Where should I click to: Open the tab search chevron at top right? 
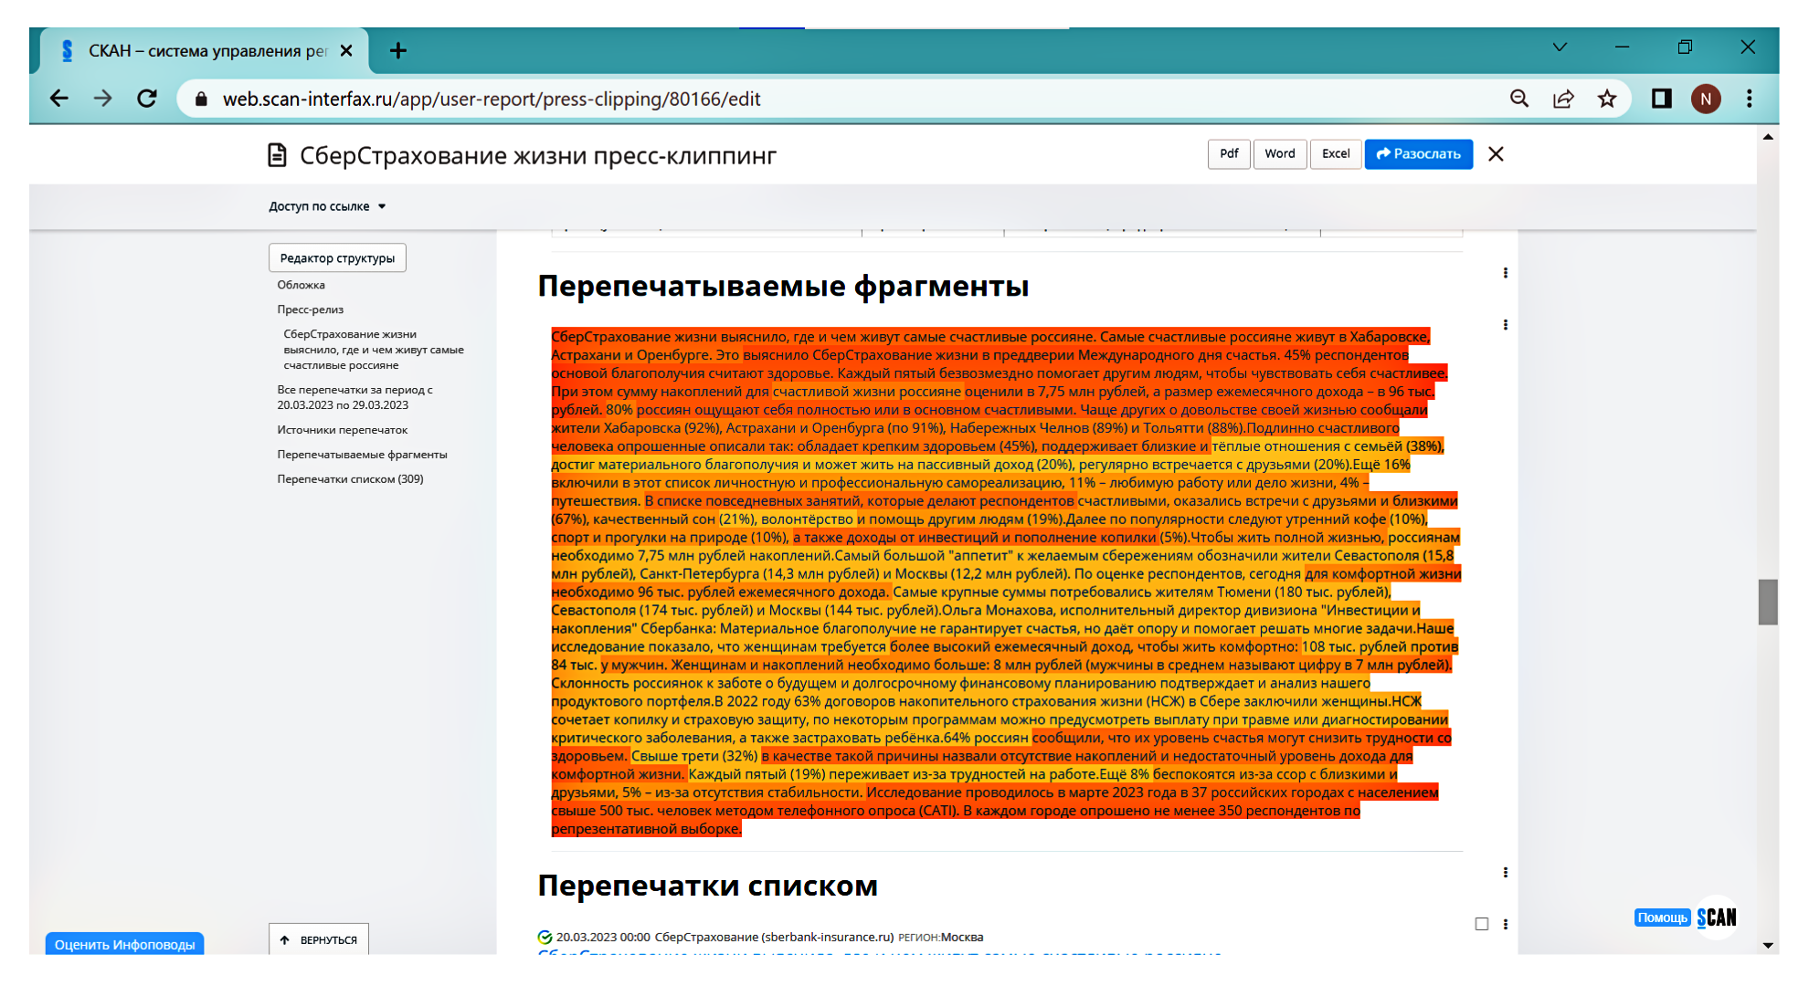point(1559,47)
